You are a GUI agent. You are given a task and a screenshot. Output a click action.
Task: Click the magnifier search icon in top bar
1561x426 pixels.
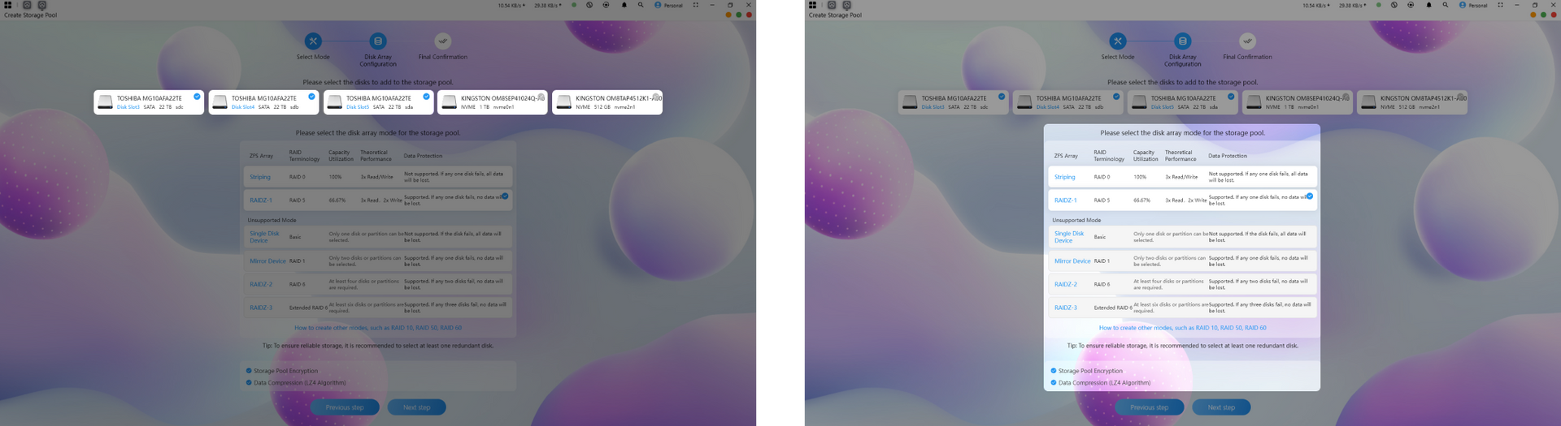pos(1445,5)
